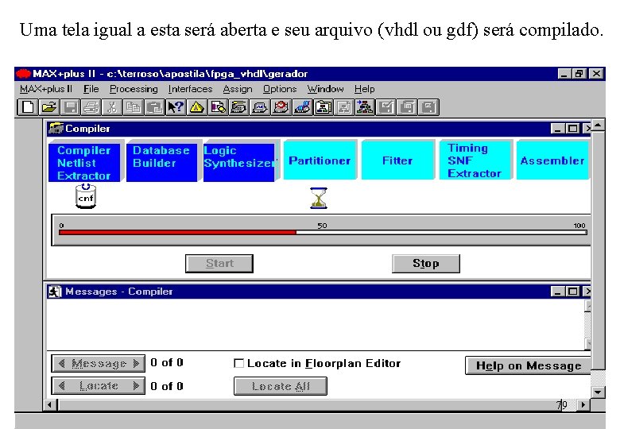
Task: Click the Save floppy disk icon
Action: [71, 107]
